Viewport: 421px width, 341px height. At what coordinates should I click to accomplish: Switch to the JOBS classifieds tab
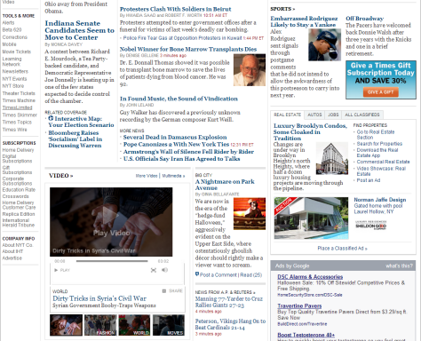(x=333, y=115)
